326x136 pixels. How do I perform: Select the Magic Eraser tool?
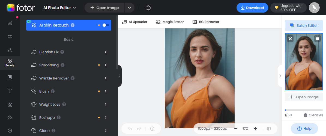pos(170,22)
